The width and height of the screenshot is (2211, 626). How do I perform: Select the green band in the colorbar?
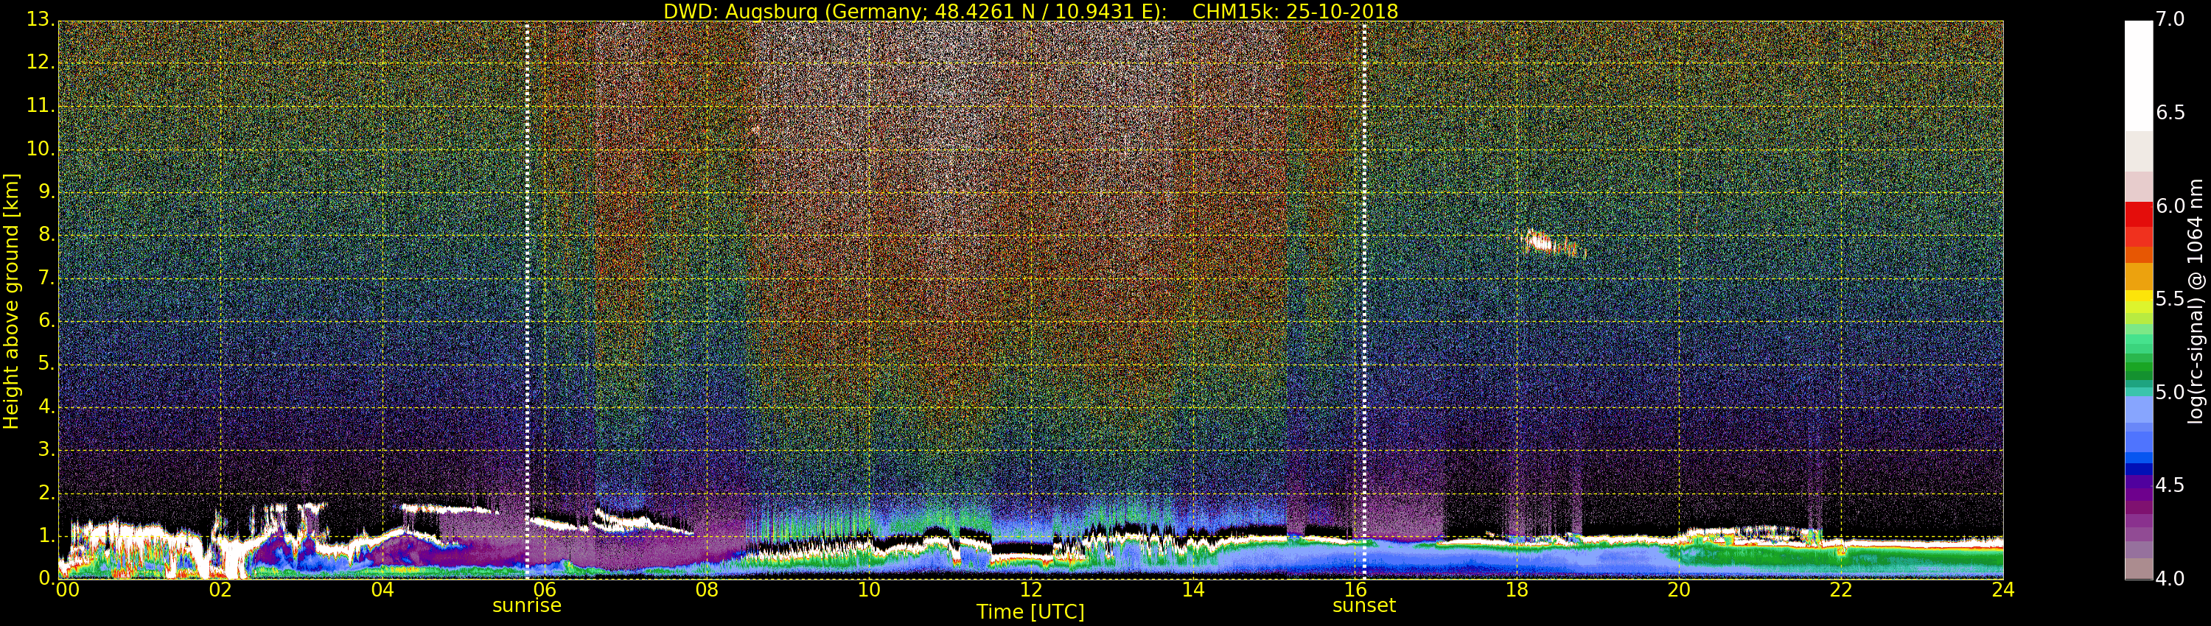2138,360
